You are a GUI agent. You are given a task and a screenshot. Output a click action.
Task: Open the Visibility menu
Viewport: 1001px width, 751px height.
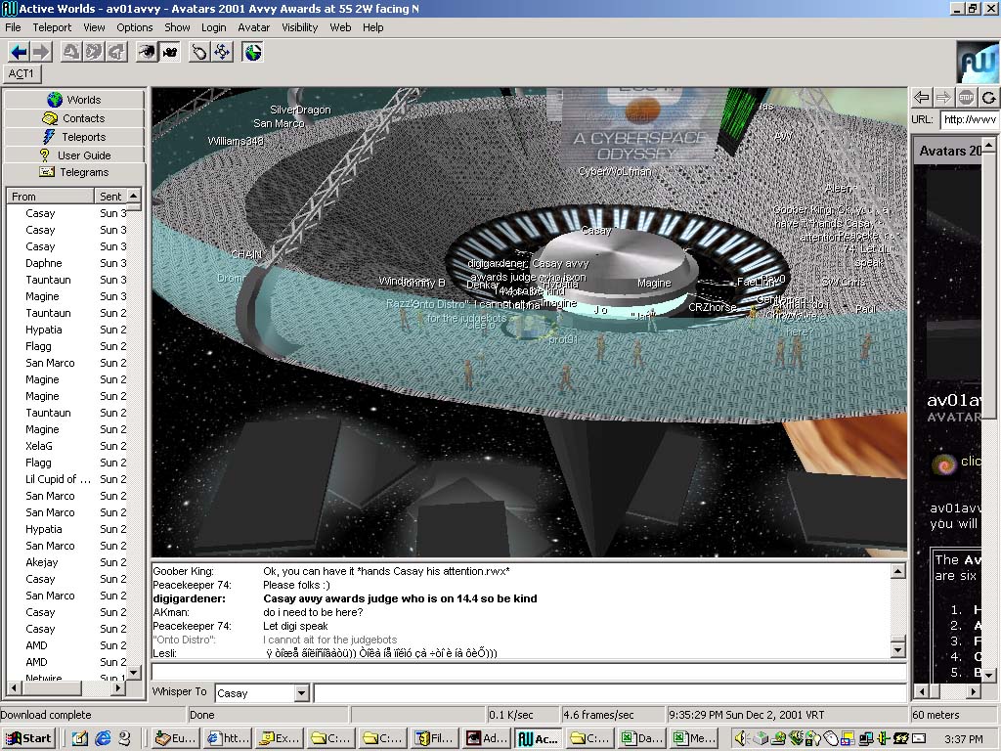300,27
